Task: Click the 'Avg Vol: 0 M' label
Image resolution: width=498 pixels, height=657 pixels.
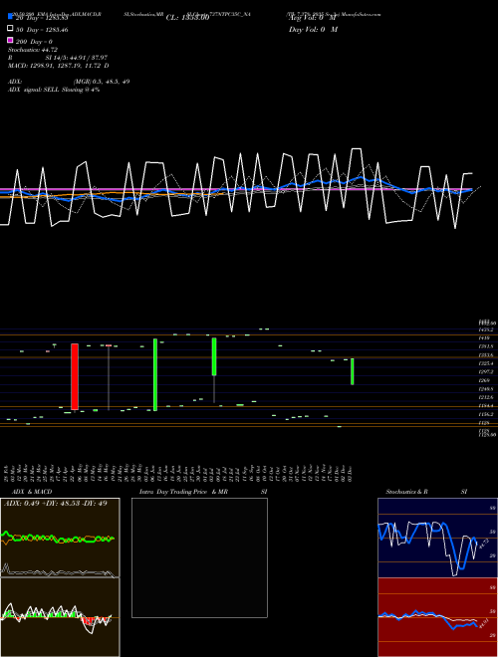Action: pyautogui.click(x=313, y=18)
